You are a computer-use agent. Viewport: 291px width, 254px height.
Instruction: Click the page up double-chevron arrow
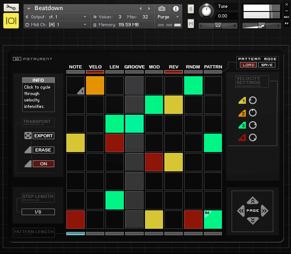tap(252, 200)
